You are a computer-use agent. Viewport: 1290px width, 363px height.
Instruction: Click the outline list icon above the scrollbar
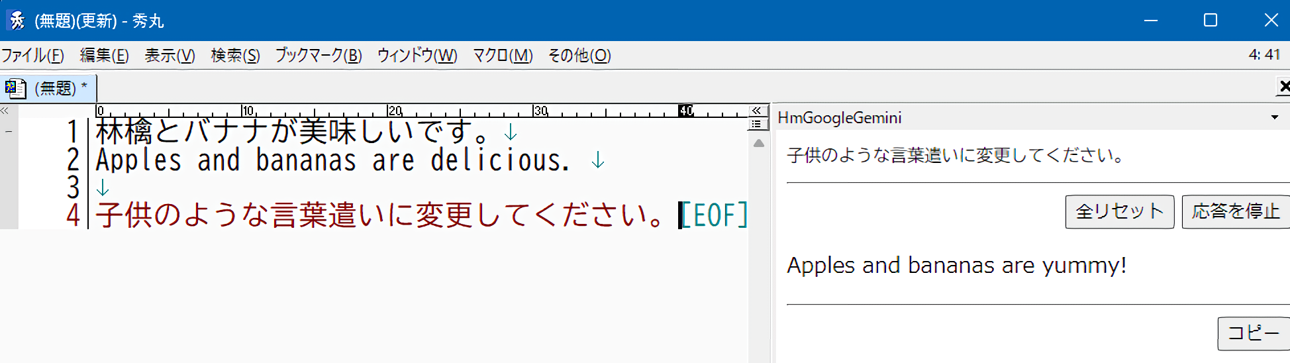tap(756, 124)
